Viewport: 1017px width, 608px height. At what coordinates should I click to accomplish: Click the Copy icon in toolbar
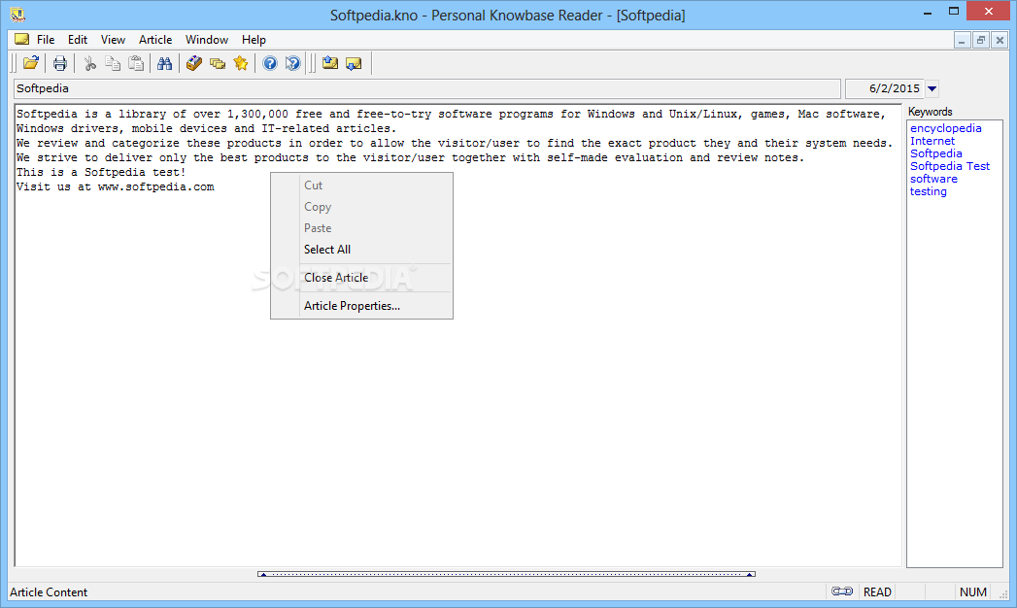pyautogui.click(x=113, y=63)
